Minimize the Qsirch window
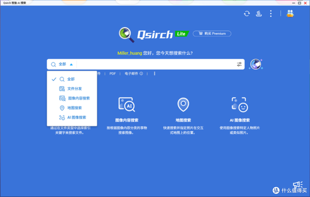 pos(294,3)
